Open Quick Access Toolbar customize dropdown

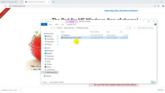51,21
